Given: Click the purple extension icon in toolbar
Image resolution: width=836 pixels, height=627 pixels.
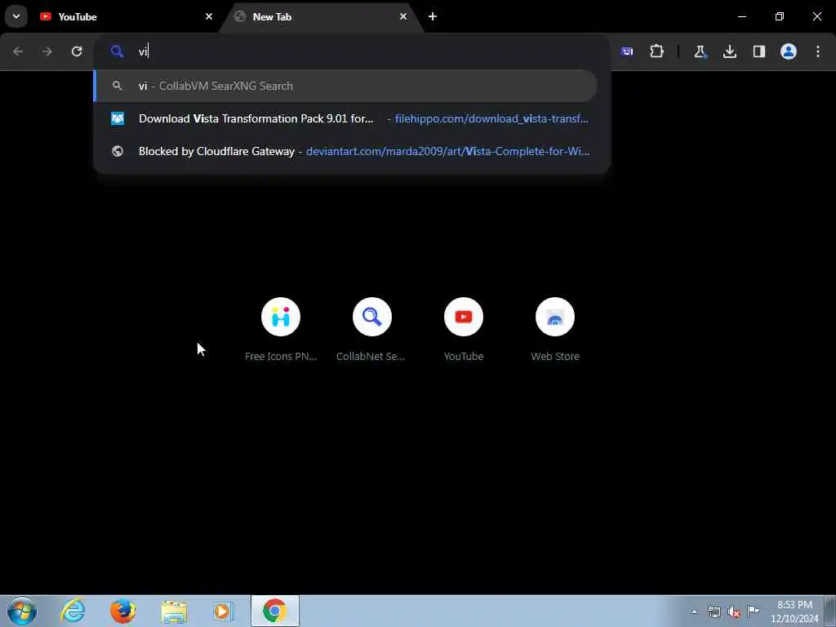Looking at the screenshot, I should tap(627, 51).
